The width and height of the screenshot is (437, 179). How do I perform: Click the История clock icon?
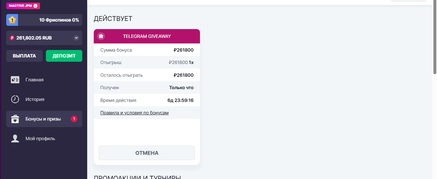pyautogui.click(x=15, y=99)
